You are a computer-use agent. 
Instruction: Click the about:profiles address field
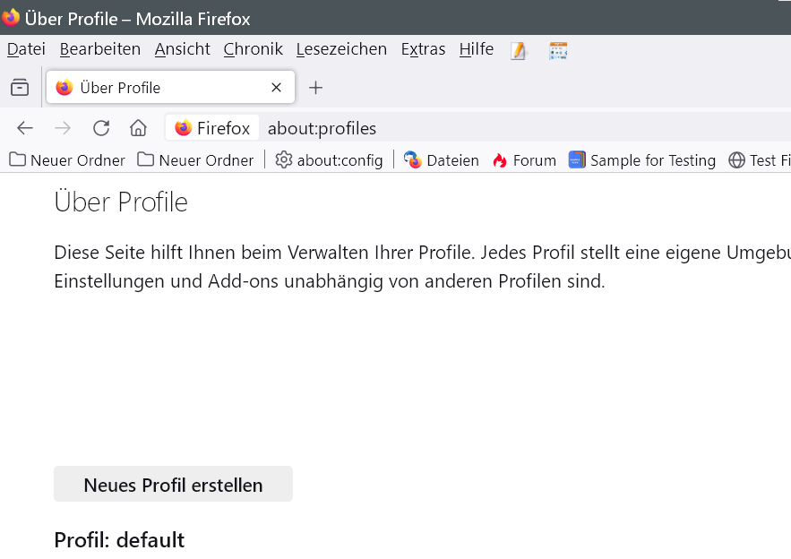[448, 128]
